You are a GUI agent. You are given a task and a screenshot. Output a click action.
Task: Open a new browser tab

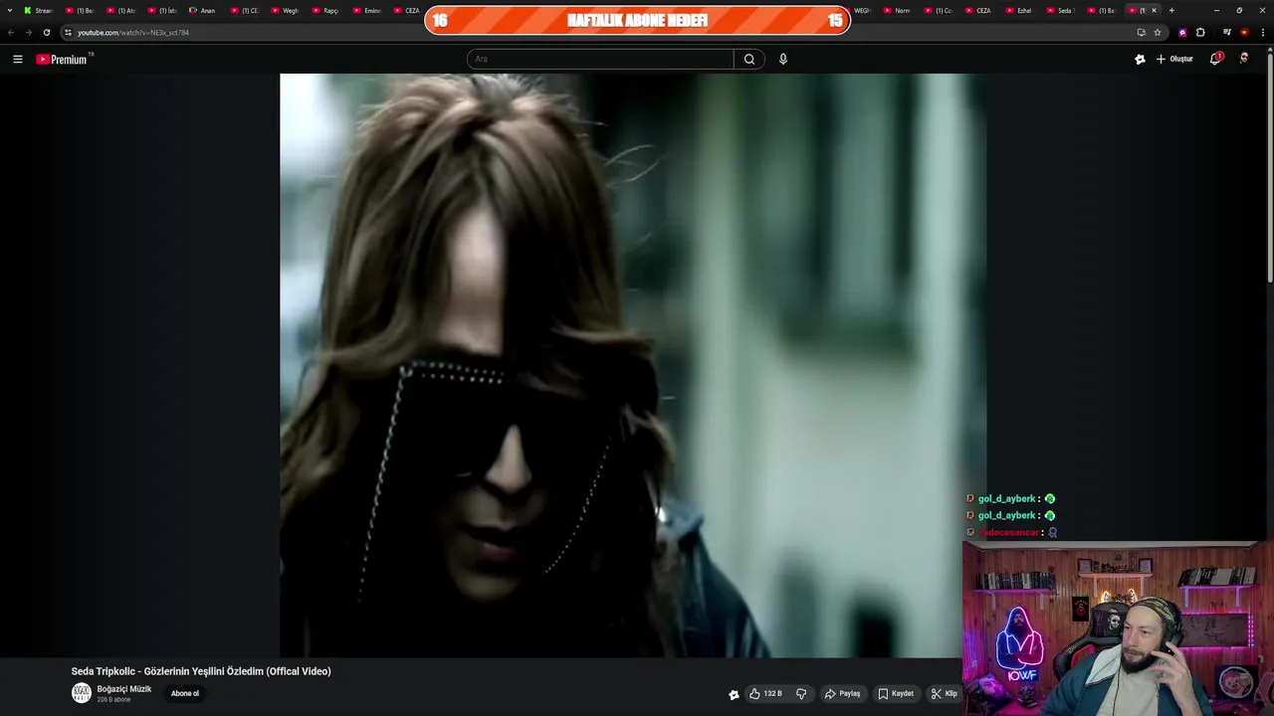pyautogui.click(x=1171, y=10)
